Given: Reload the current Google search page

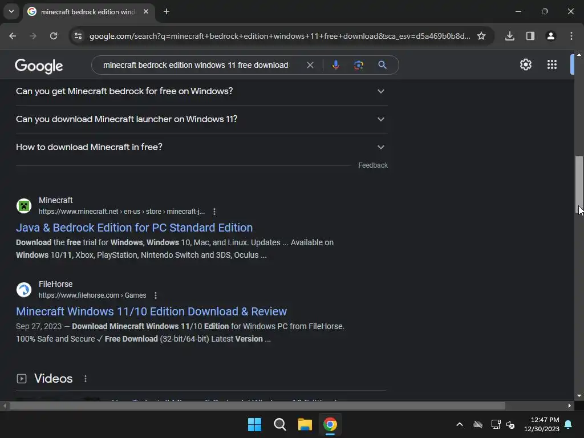Looking at the screenshot, I should click(54, 36).
